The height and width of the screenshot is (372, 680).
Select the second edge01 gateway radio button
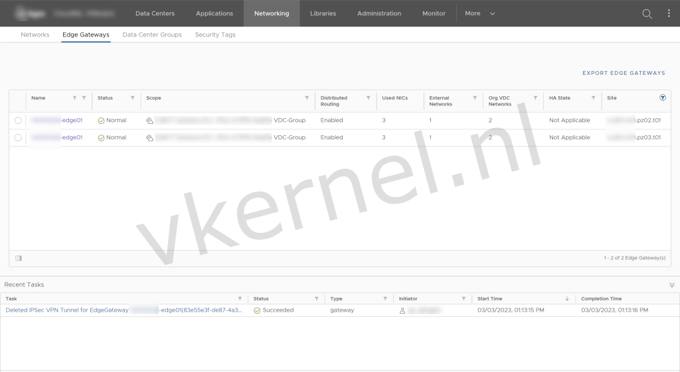pyautogui.click(x=18, y=138)
